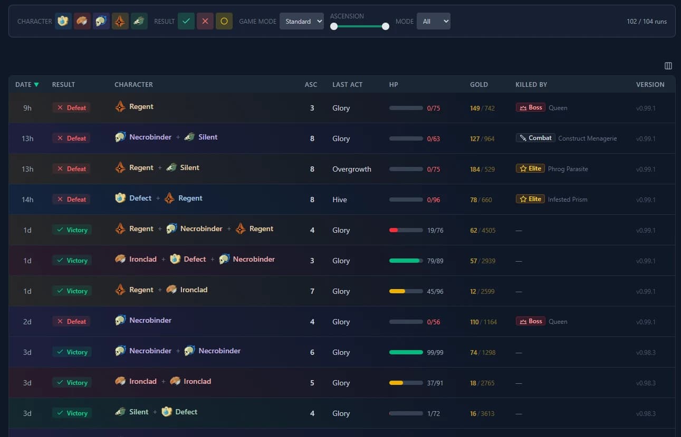Screen dimensions: 681x437
Task: Toggle the yellow circle result filter
Action: coord(224,21)
